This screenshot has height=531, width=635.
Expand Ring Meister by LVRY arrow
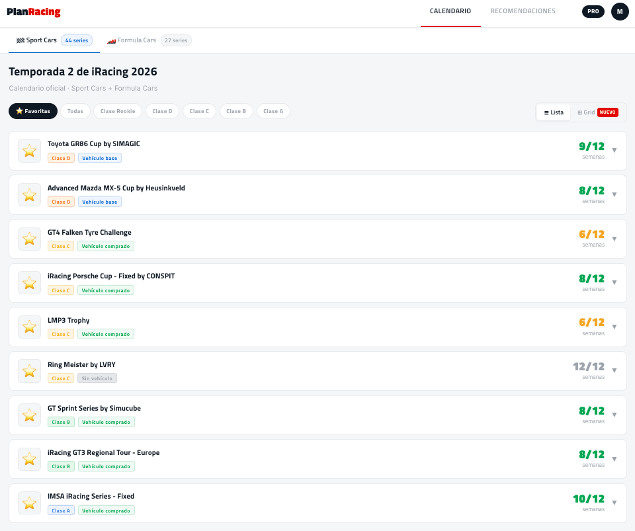pos(614,370)
